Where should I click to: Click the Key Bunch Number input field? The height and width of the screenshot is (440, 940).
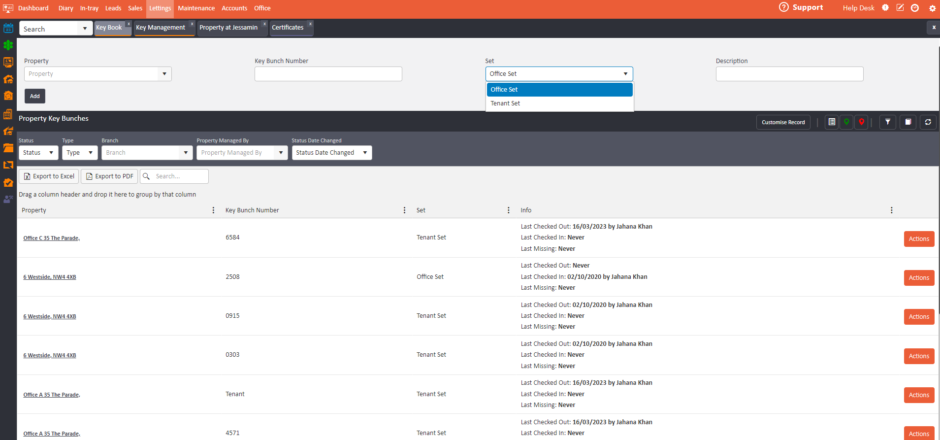click(x=328, y=74)
